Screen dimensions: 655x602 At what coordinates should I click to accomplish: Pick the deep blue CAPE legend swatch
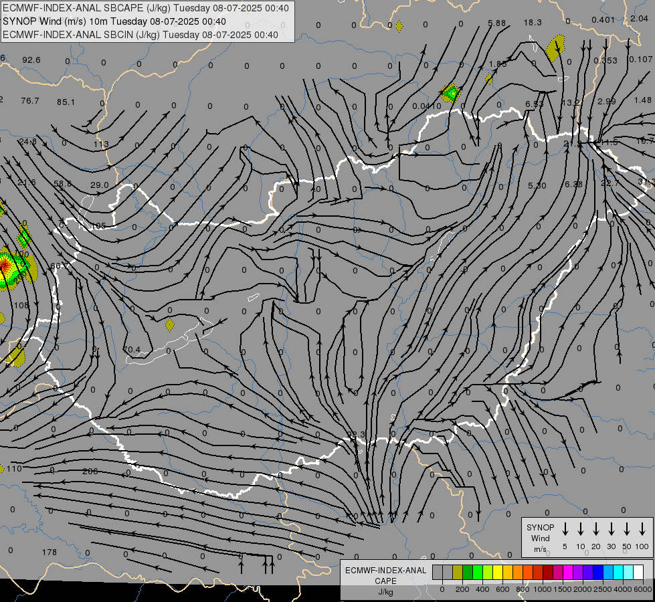(597, 573)
